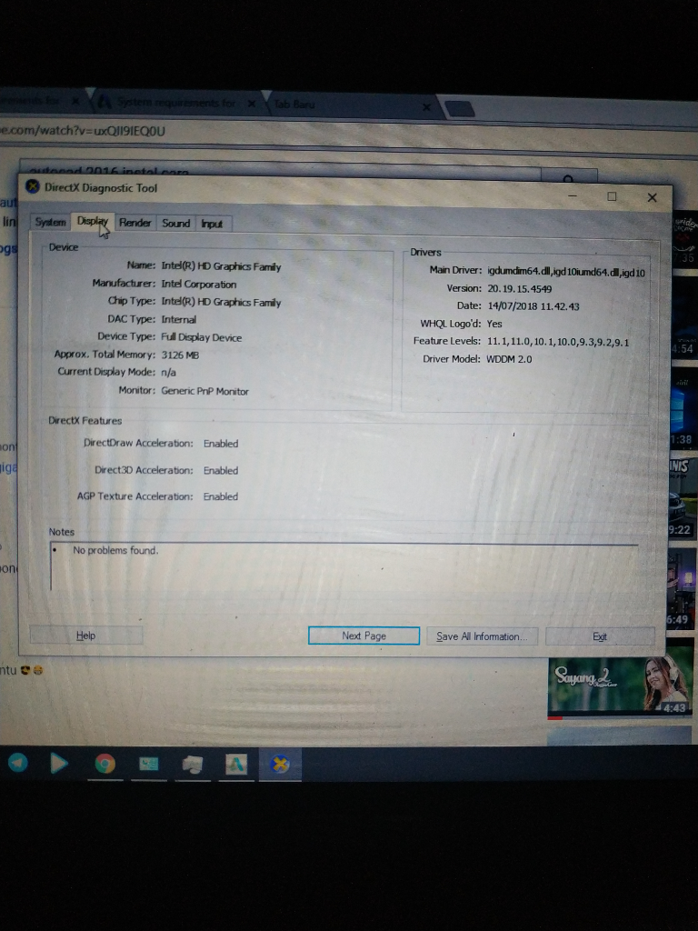Screen dimensions: 698x931
Task: Open the green monitor taskbar app
Action: (148, 764)
